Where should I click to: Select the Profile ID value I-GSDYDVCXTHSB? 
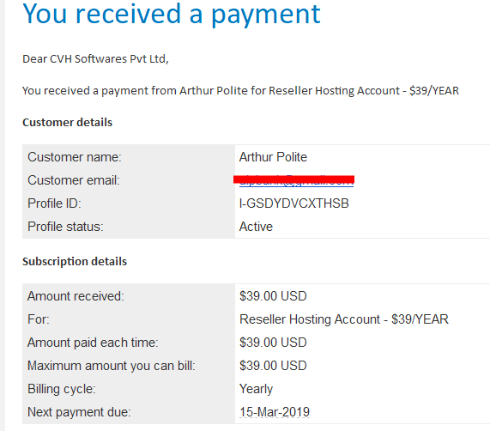(293, 203)
